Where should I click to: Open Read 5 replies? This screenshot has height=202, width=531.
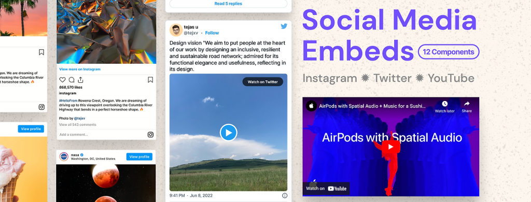coord(228,4)
